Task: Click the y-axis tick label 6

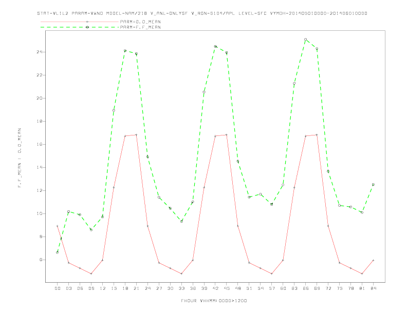Action: [41, 260]
